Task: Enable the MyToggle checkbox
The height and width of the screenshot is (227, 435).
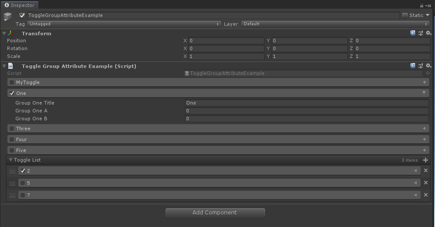Action: [12, 82]
